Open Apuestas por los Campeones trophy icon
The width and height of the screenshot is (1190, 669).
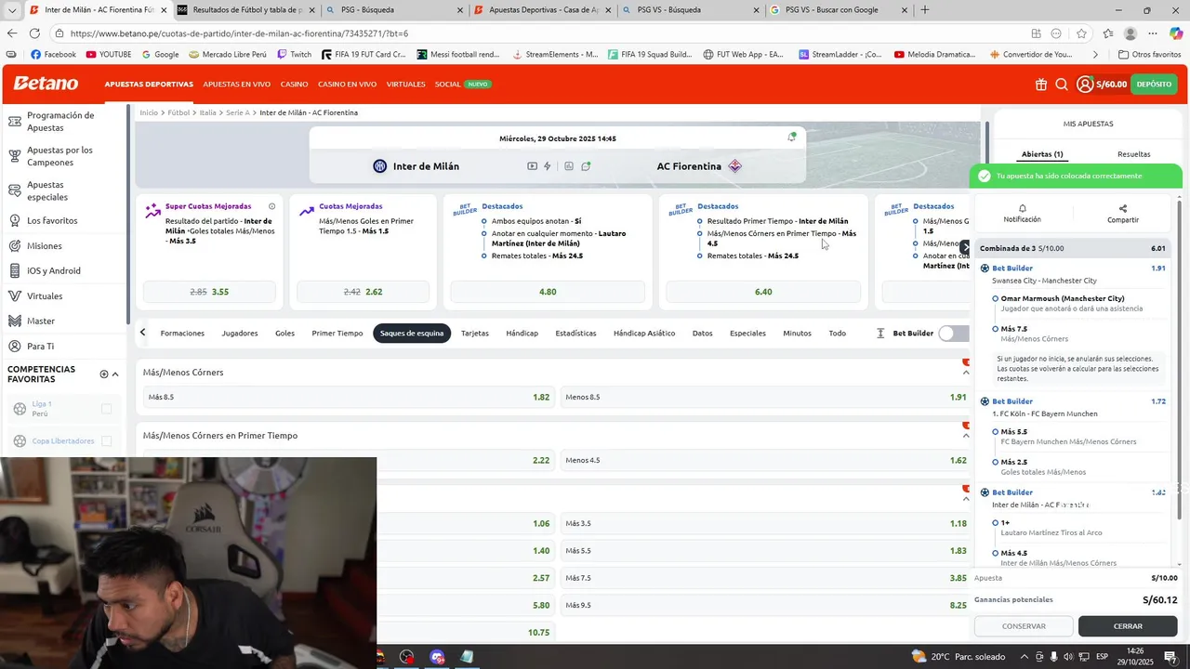(14, 156)
